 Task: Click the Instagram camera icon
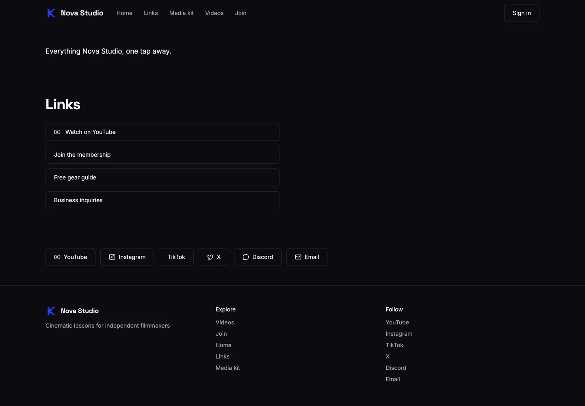click(112, 257)
